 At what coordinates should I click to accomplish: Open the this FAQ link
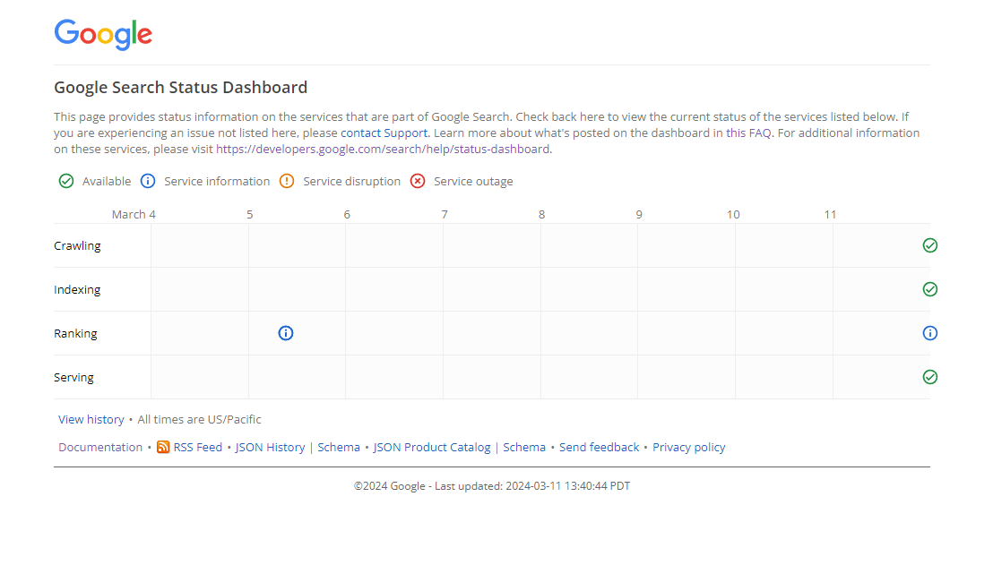point(748,133)
